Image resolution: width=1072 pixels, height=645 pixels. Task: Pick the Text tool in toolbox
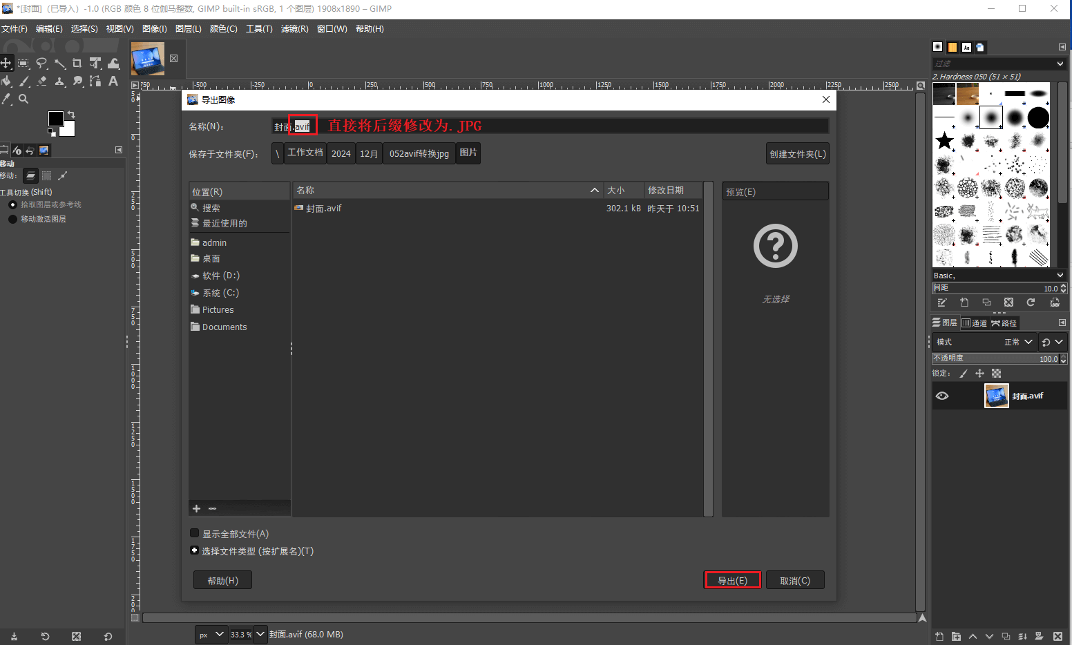point(113,81)
